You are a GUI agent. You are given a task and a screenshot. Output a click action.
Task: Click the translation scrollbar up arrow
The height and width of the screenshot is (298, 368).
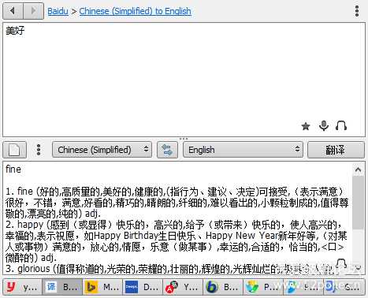(x=358, y=169)
